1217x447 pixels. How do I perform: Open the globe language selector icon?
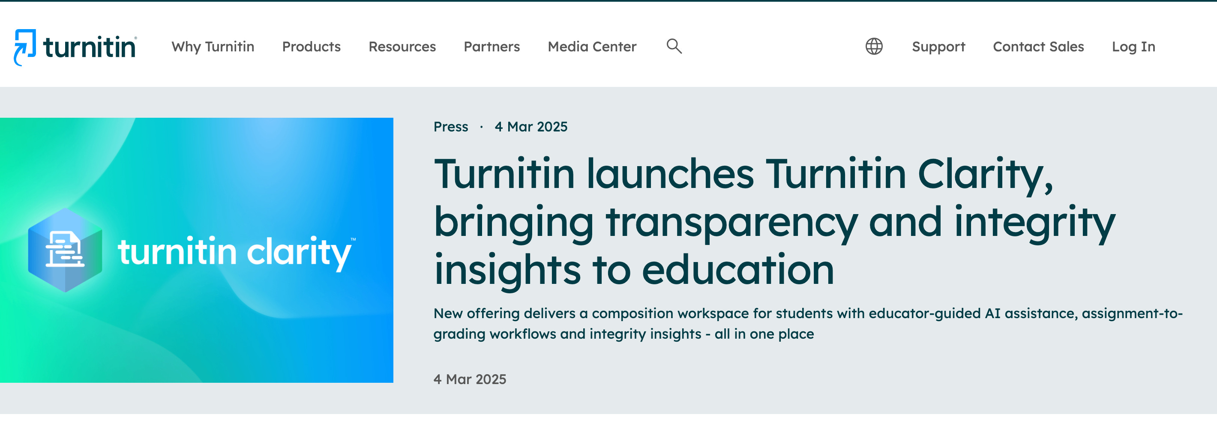pyautogui.click(x=874, y=46)
